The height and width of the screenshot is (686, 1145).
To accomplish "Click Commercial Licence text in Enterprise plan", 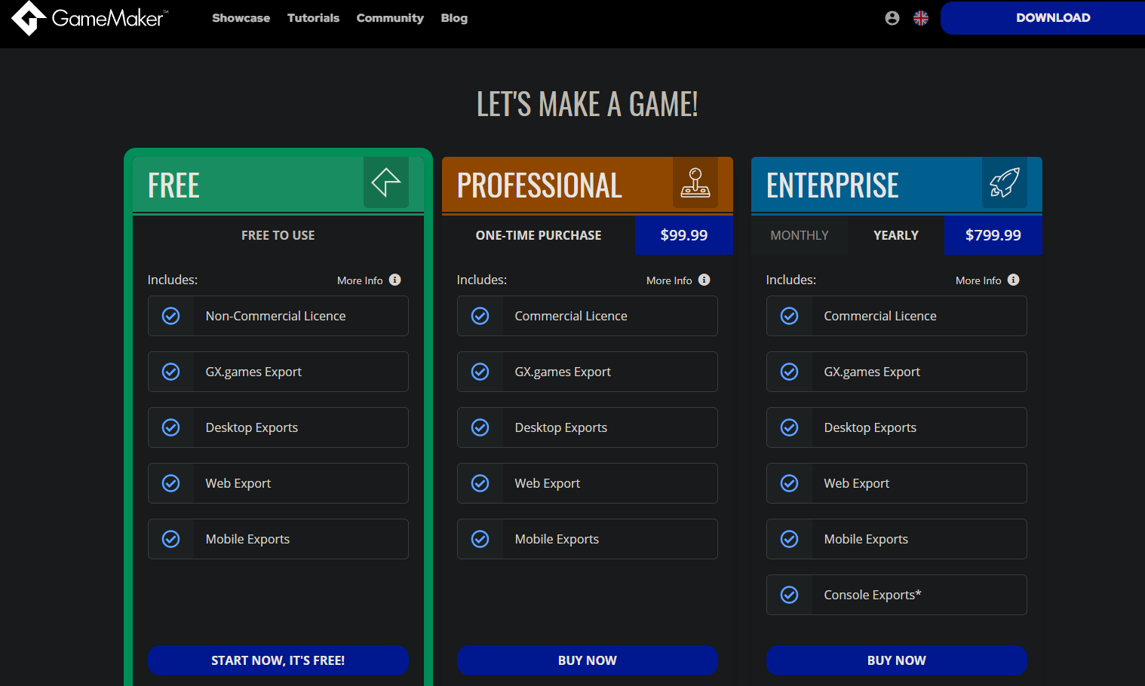I will [x=880, y=316].
